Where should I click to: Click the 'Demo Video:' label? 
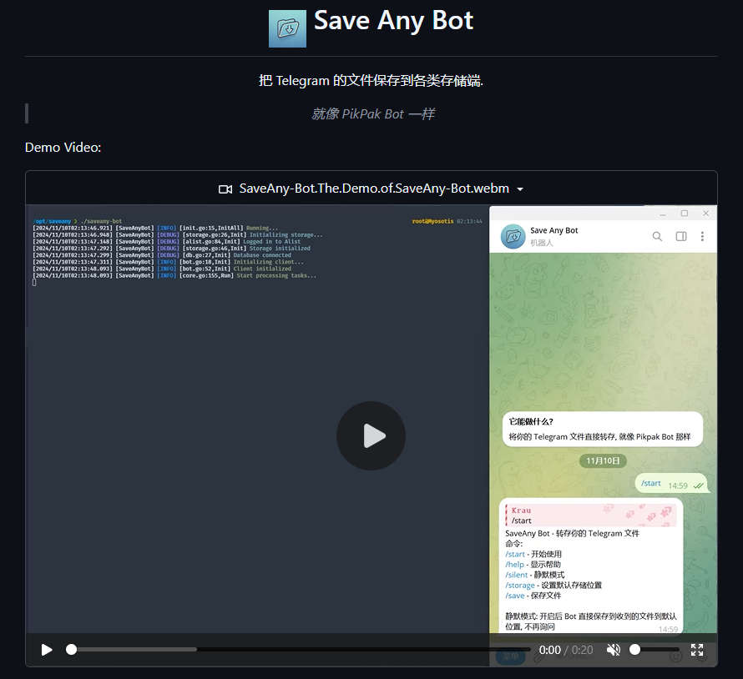pos(63,148)
